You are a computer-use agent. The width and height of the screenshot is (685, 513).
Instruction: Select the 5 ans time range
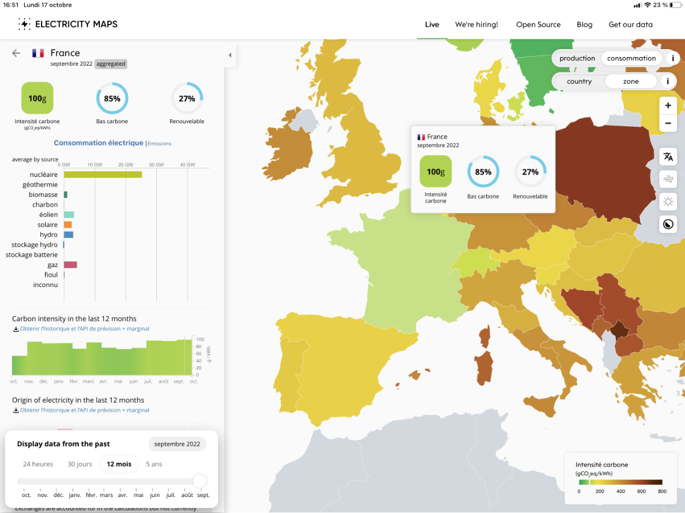(x=154, y=464)
